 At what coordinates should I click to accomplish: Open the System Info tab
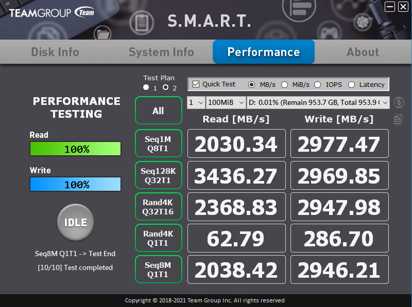[161, 52]
